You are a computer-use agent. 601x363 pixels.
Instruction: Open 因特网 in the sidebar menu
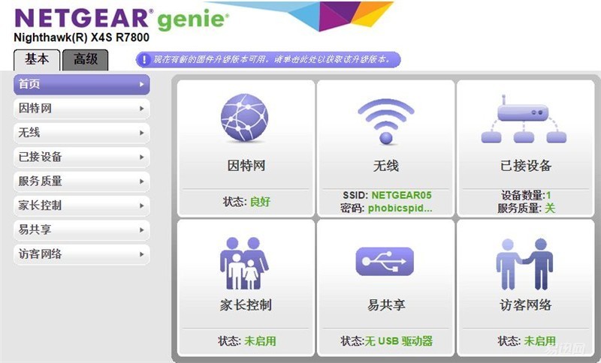(82, 109)
